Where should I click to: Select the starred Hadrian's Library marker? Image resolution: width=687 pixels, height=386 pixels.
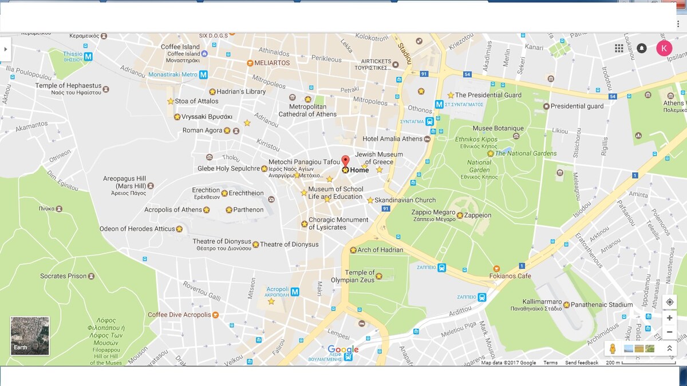pyautogui.click(x=212, y=91)
